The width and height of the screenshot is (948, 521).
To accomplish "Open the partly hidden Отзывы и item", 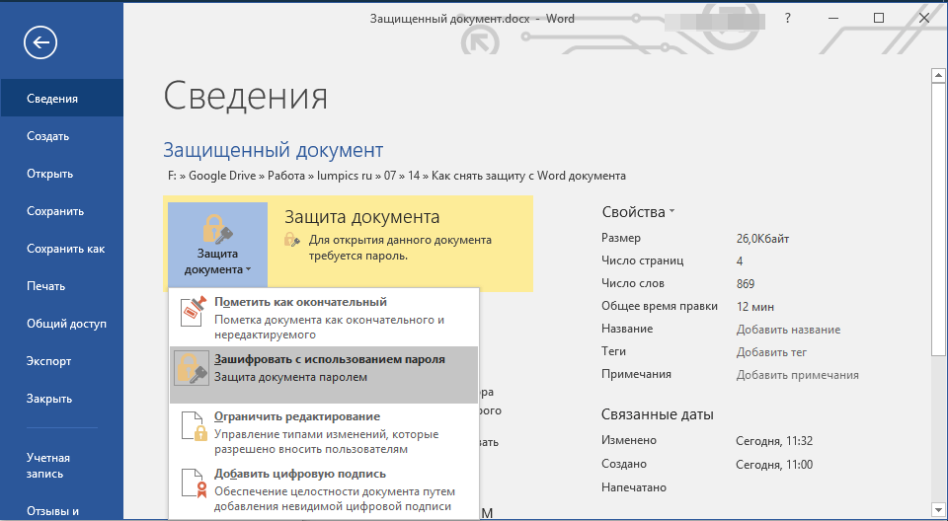I will [61, 511].
